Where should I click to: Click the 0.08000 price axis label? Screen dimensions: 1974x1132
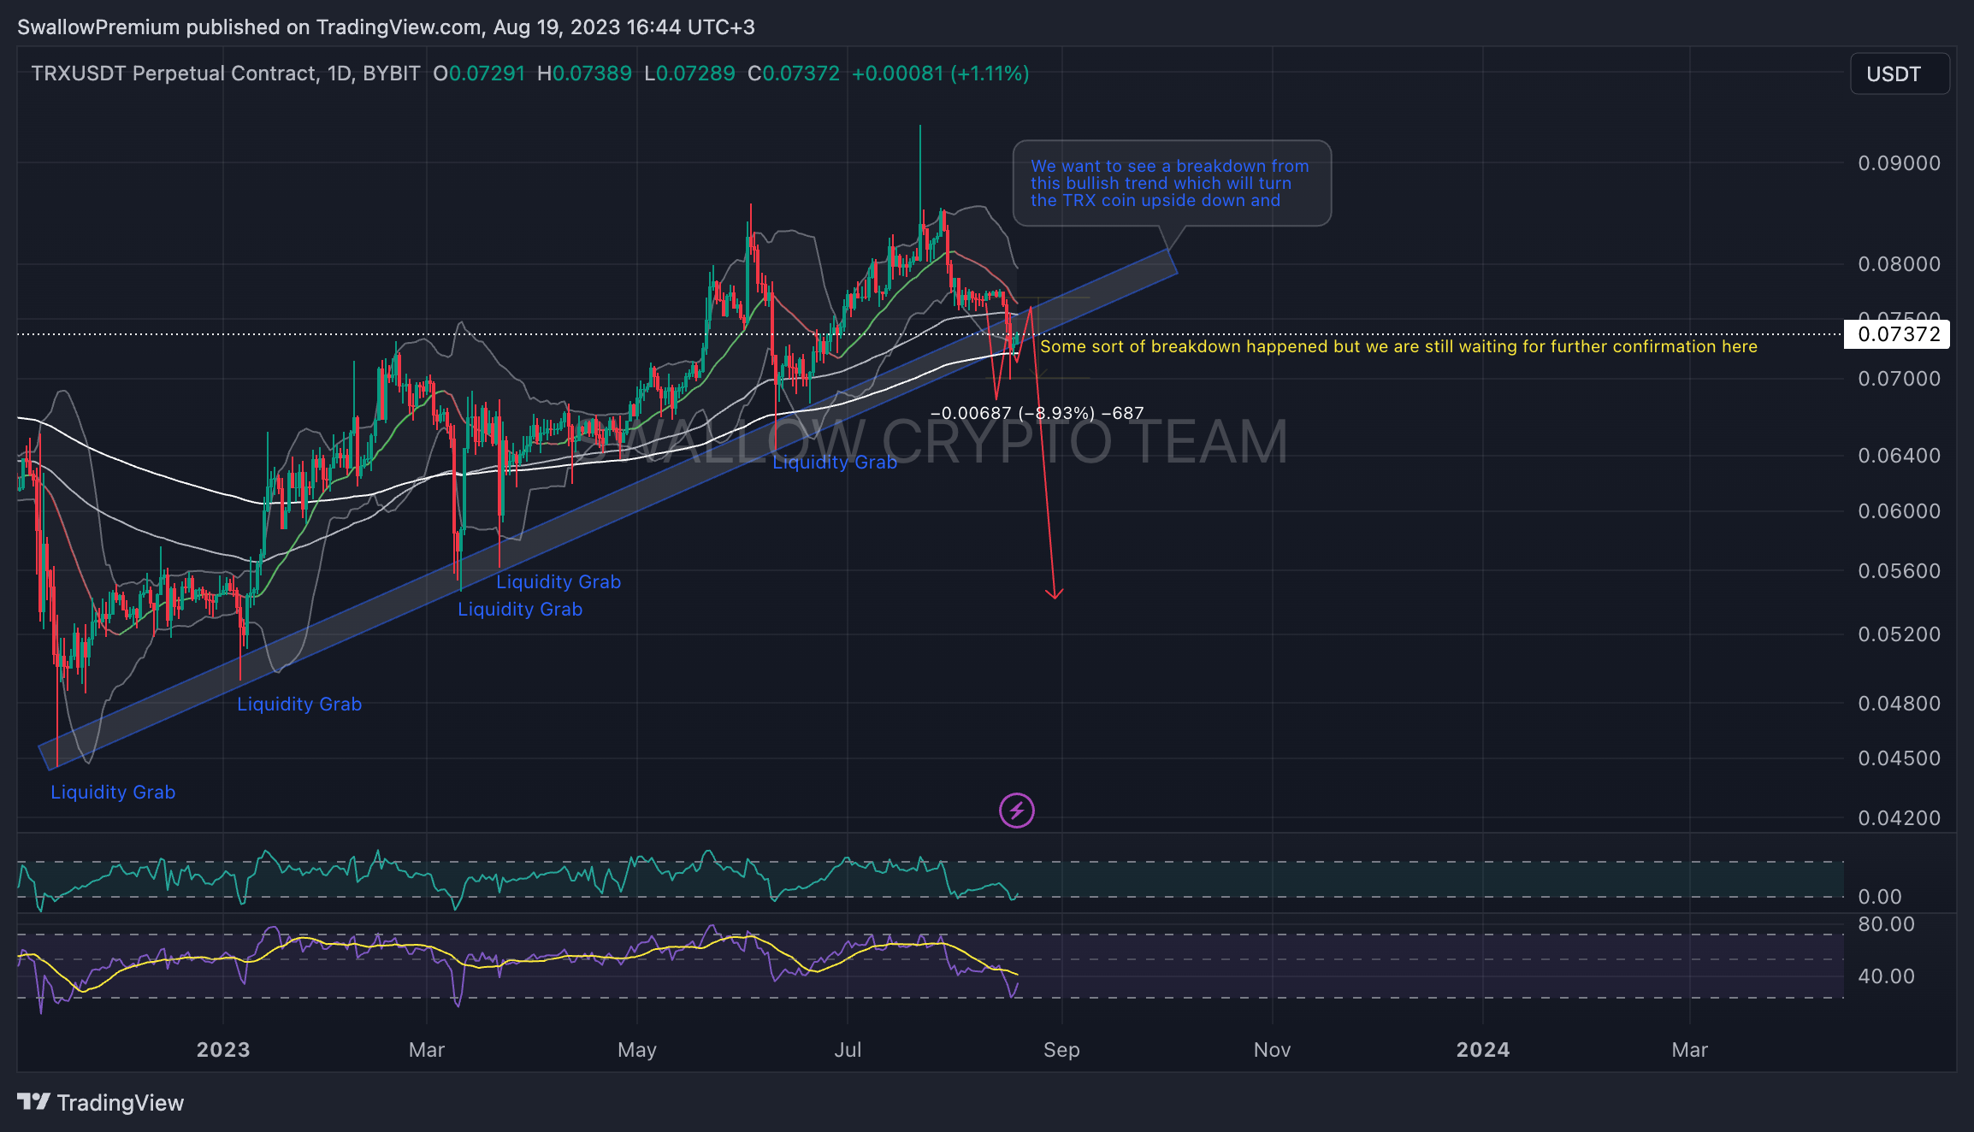pyautogui.click(x=1899, y=263)
